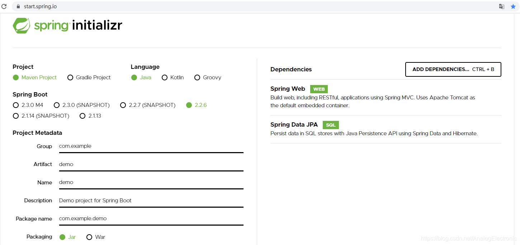Viewport: 520px width, 245px height.
Task: Click the Artifact input field
Action: point(151,164)
